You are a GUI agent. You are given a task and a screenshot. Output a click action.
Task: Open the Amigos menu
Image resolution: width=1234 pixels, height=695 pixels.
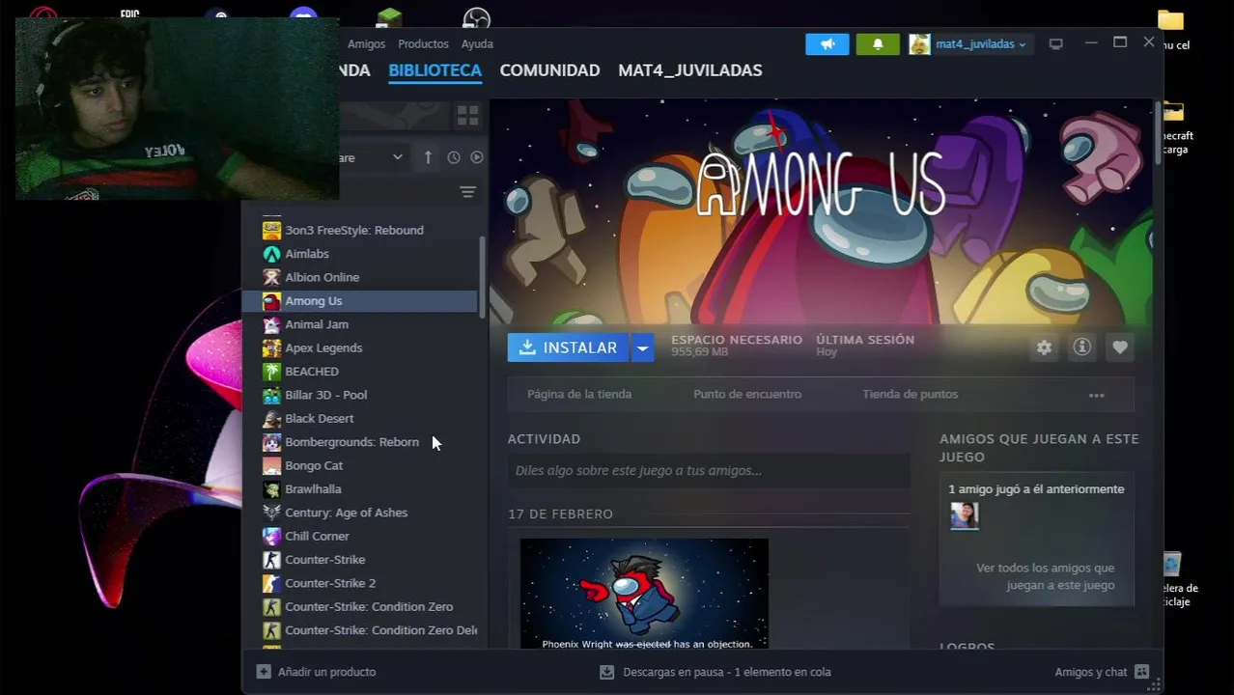pos(366,44)
